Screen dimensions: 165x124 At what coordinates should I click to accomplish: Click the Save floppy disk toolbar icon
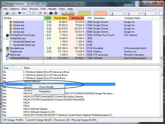[x=7, y=13]
